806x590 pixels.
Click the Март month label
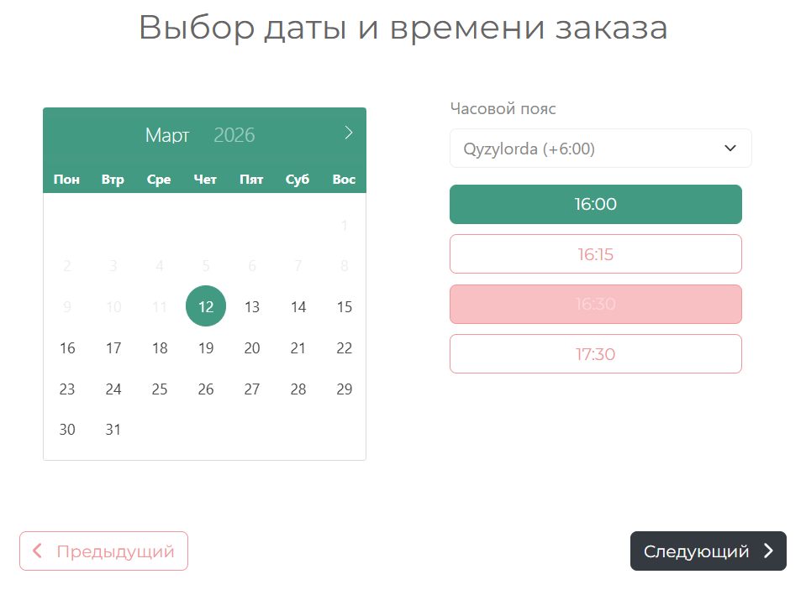[x=167, y=135]
